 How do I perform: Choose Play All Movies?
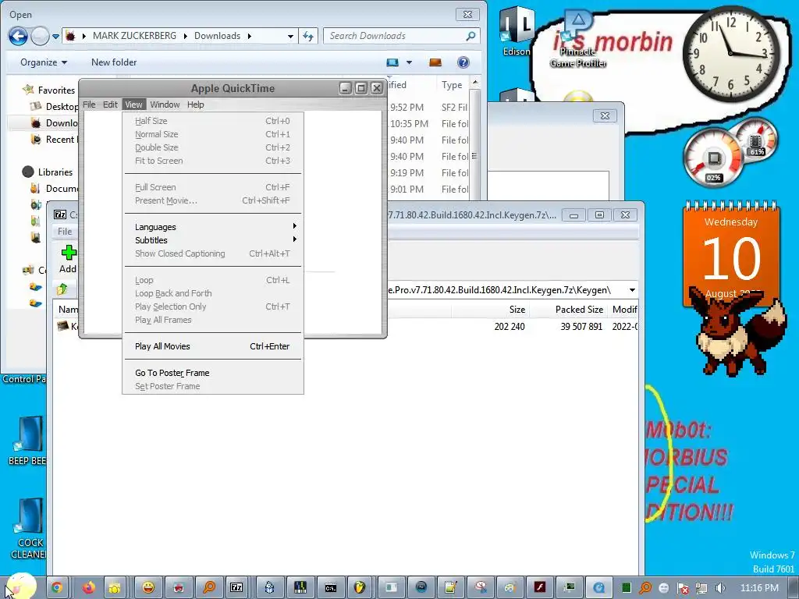(x=214, y=346)
